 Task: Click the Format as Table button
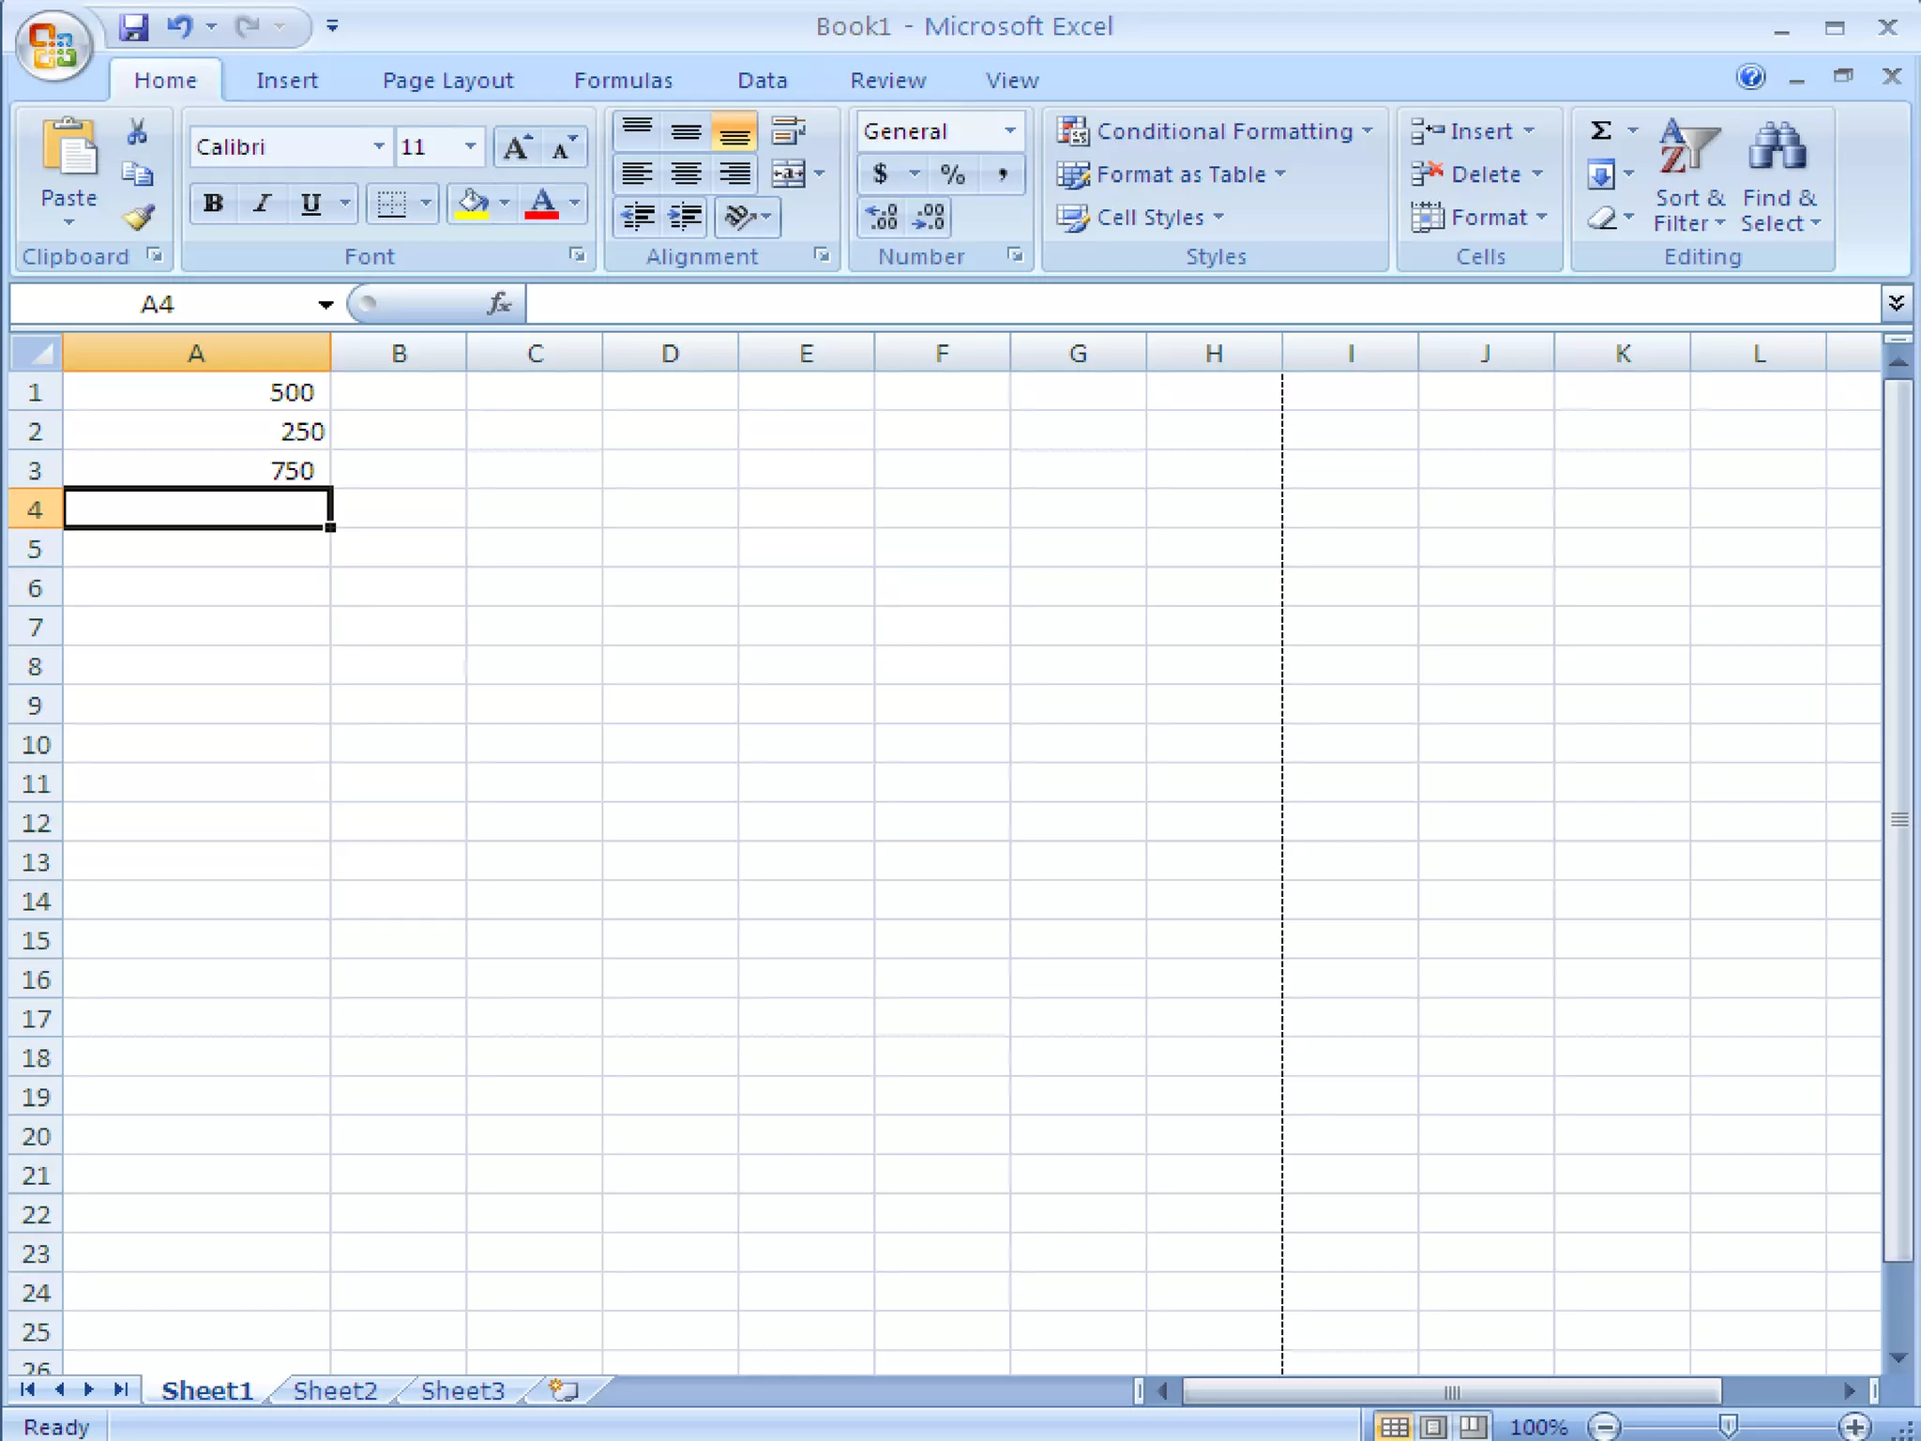coord(1171,174)
